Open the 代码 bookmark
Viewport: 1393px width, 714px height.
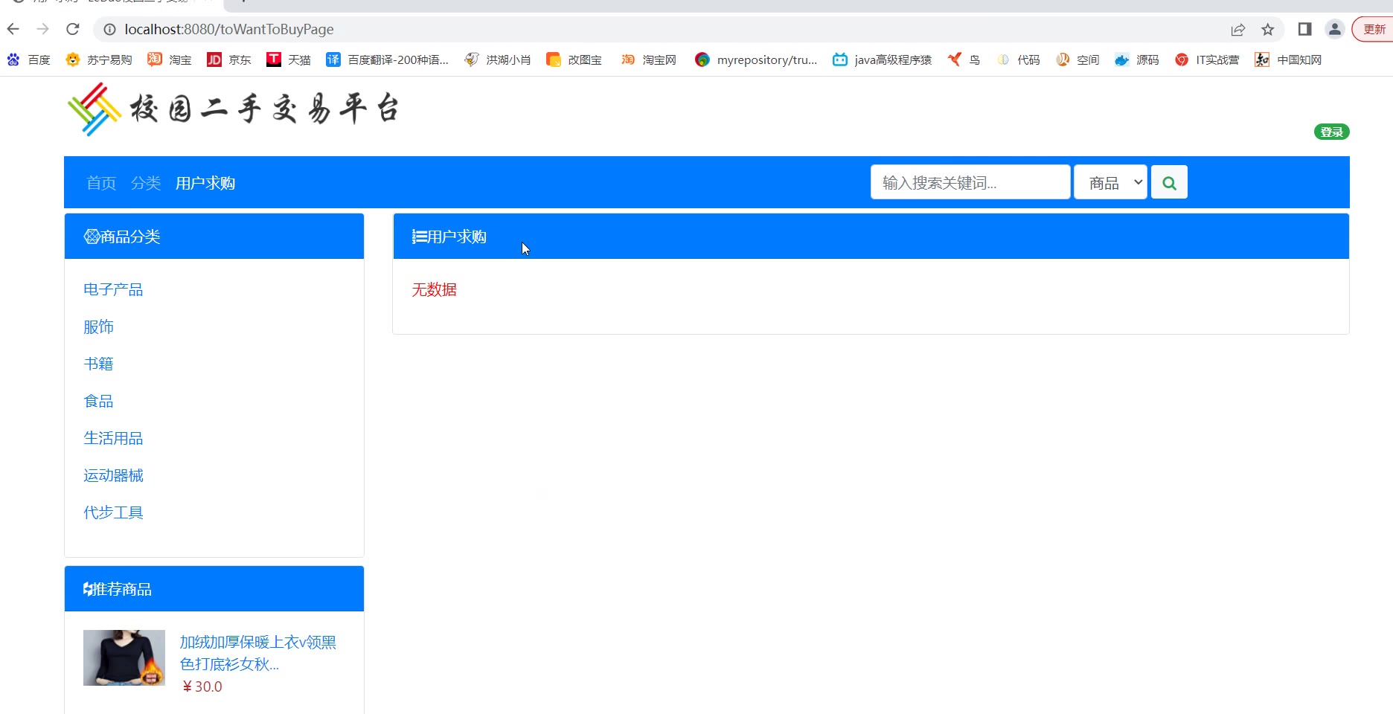1018,59
